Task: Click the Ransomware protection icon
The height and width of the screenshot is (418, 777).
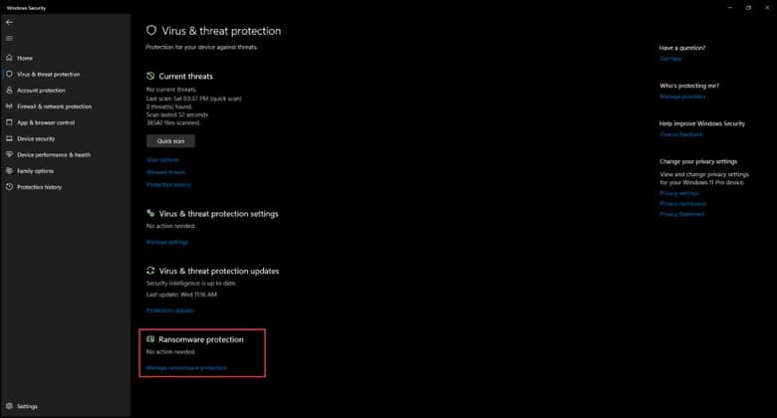Action: [150, 339]
